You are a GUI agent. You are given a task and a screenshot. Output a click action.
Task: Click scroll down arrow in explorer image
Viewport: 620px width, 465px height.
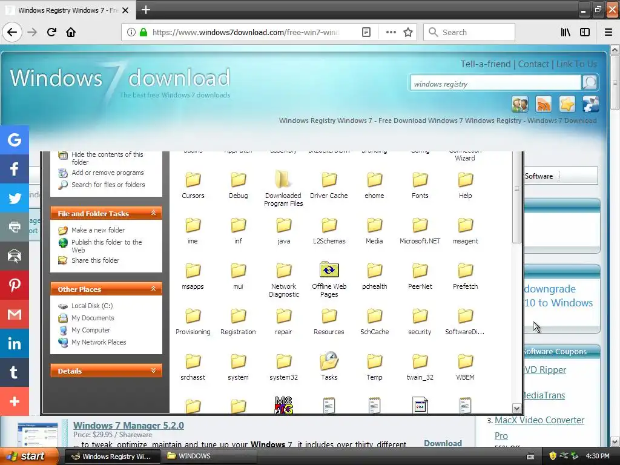[x=517, y=408]
